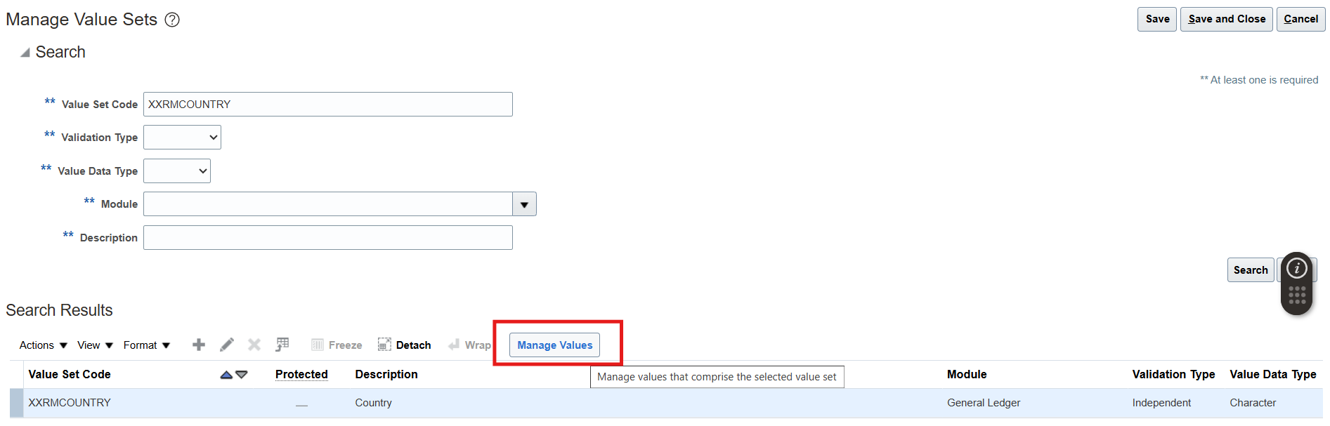Click the Edit pencil icon
1330x426 pixels.
(226, 345)
